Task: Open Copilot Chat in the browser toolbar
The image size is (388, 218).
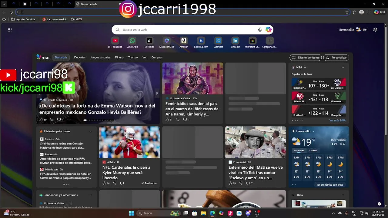Action: 380,12
